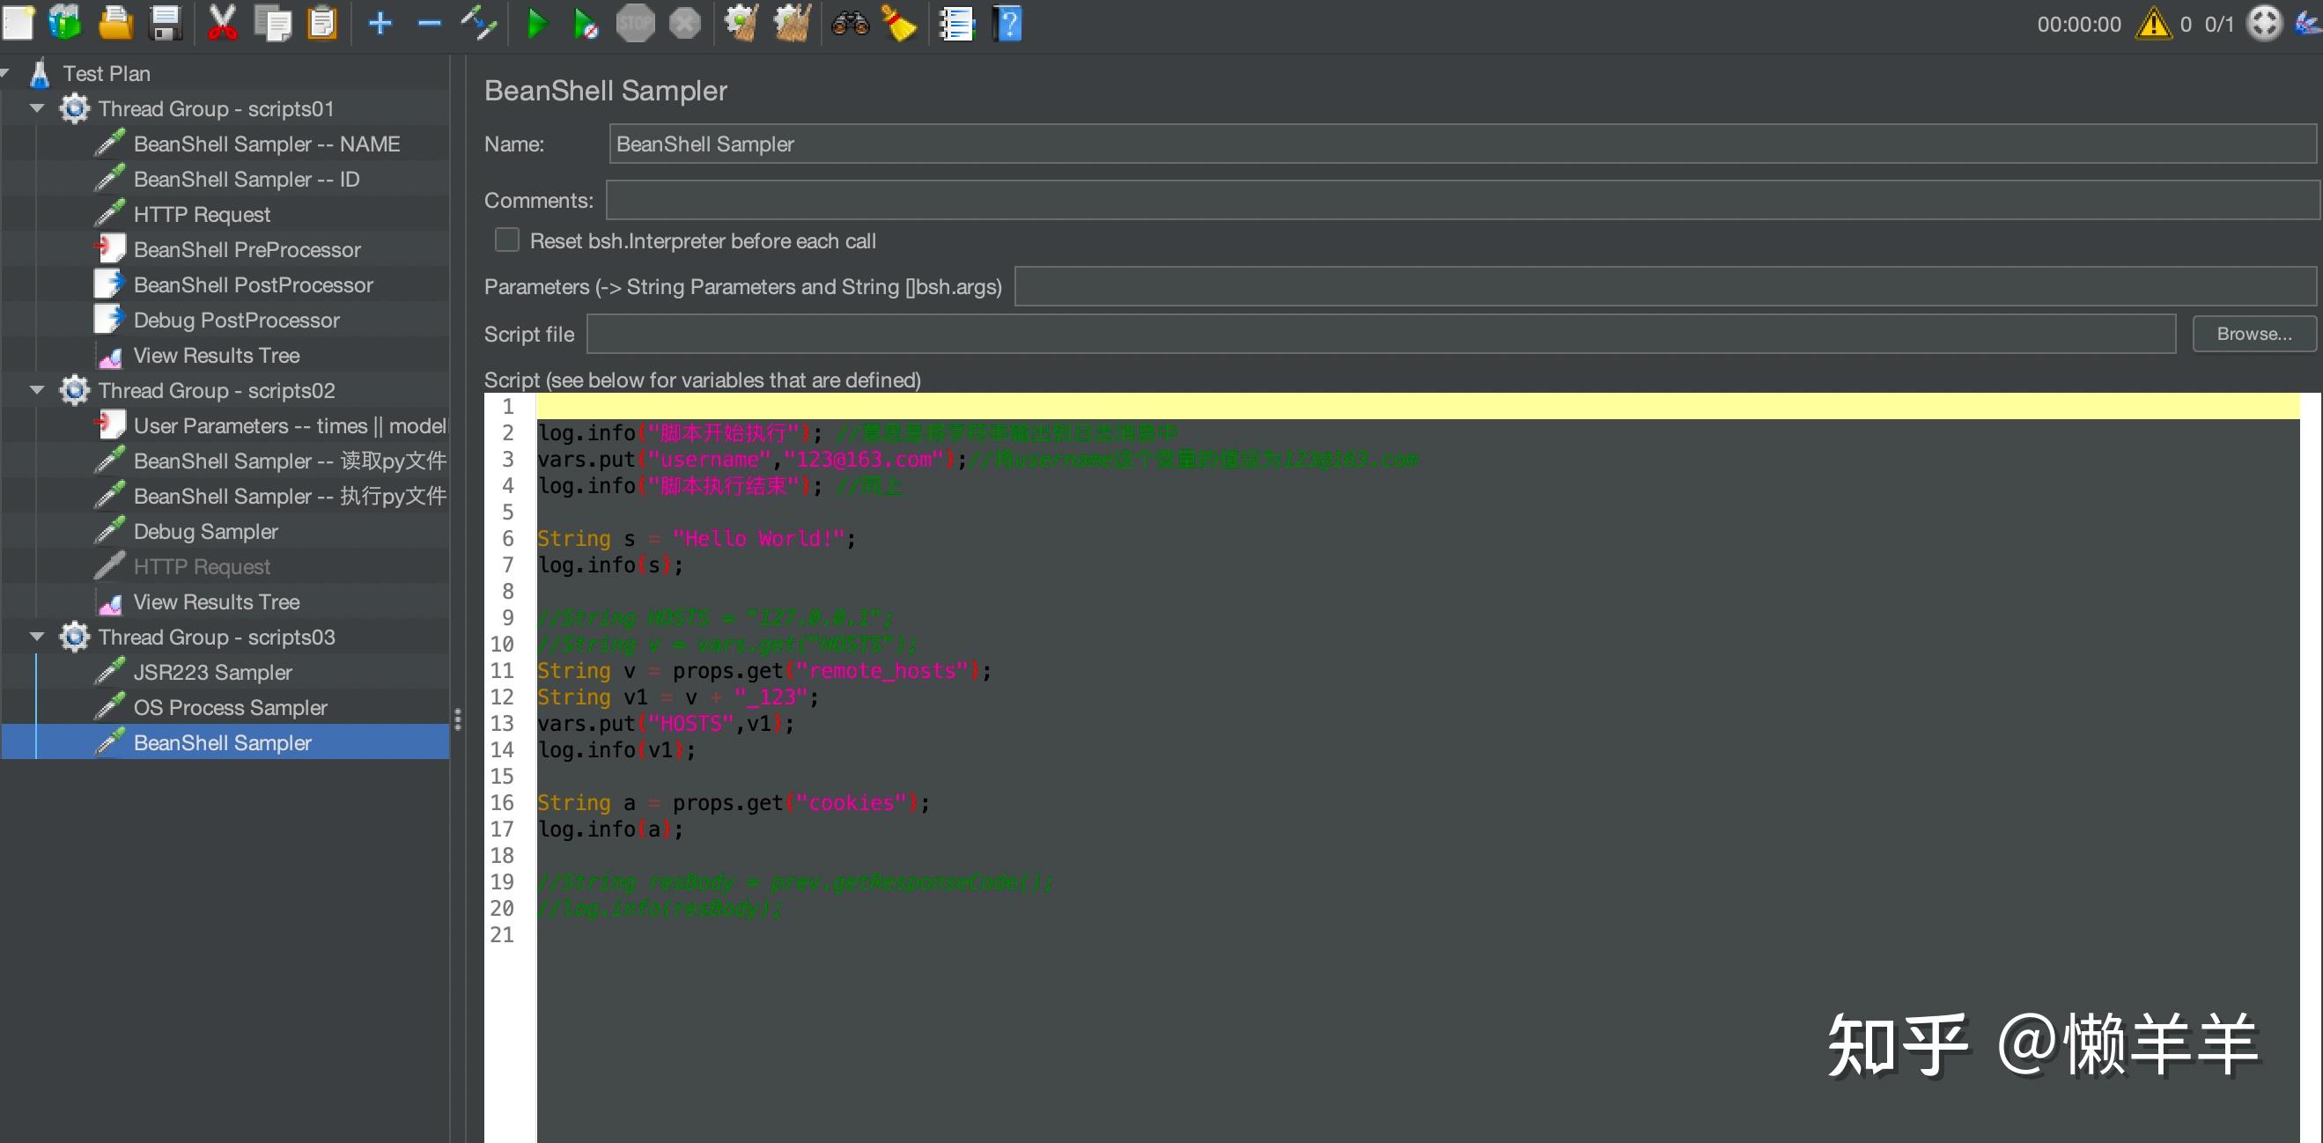Open Search with the binoculars icon
2323x1143 pixels.
[850, 24]
